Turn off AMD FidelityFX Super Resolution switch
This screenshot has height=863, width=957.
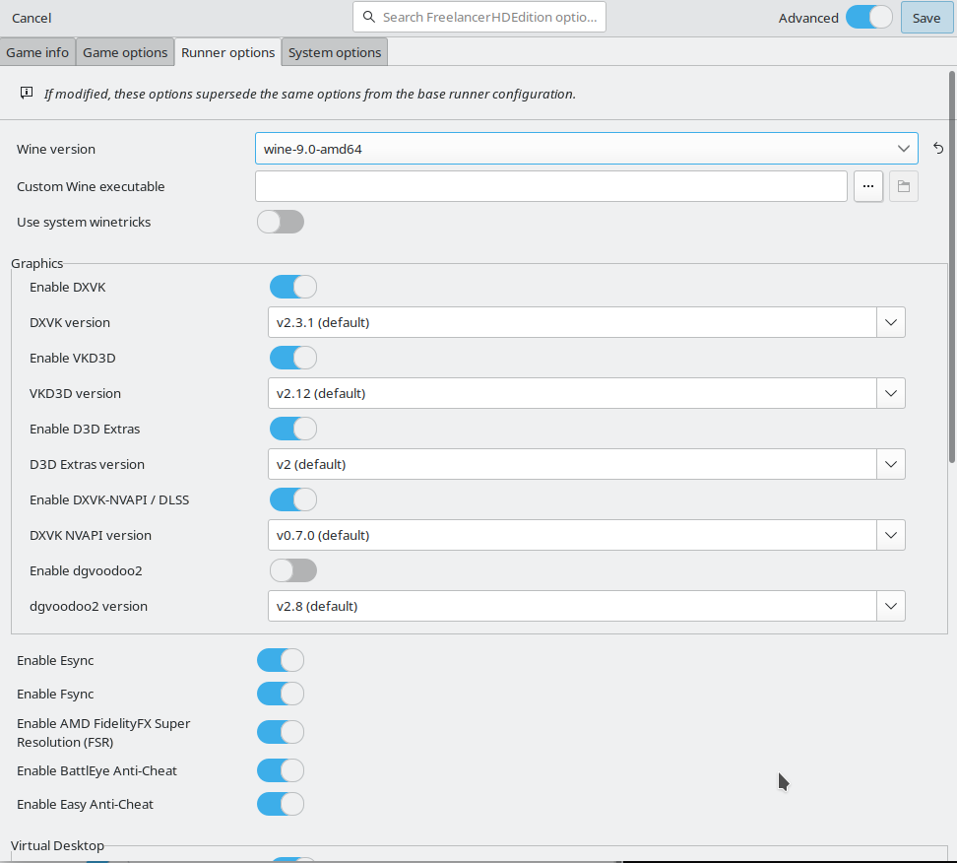pos(281,732)
